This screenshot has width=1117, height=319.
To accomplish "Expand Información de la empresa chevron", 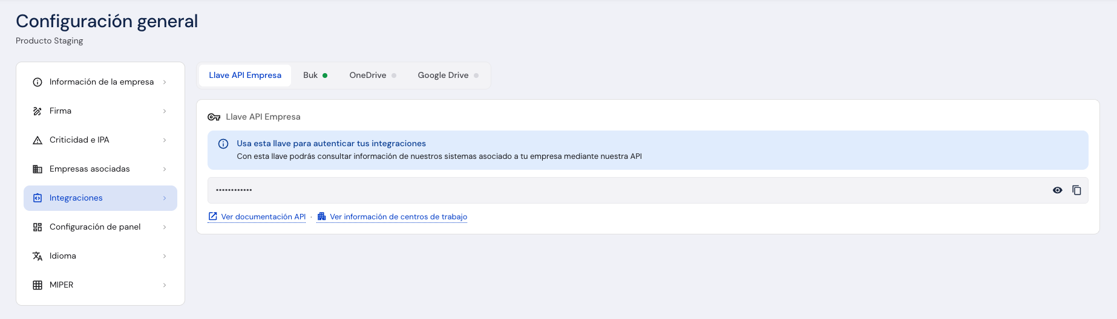I will [165, 82].
